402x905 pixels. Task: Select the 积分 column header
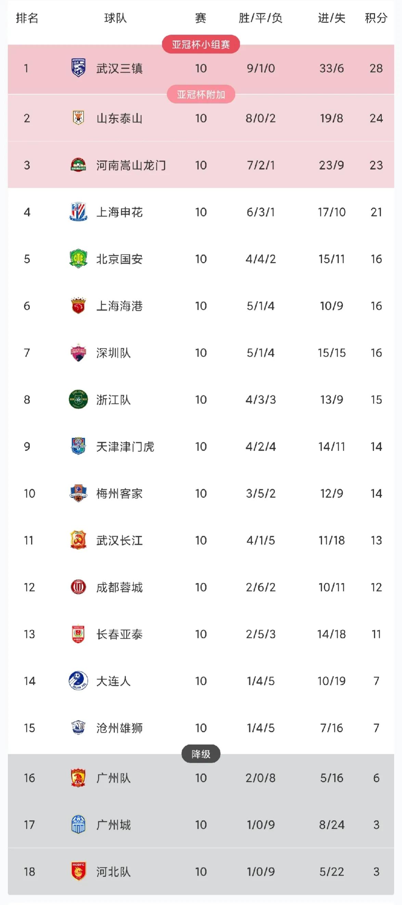pos(376,18)
